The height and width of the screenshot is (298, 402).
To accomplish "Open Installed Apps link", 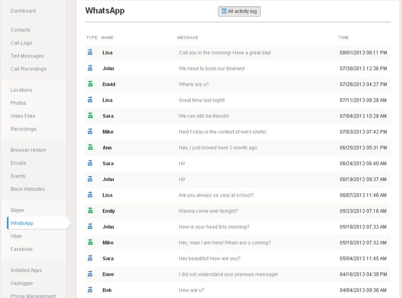I will tap(26, 270).
